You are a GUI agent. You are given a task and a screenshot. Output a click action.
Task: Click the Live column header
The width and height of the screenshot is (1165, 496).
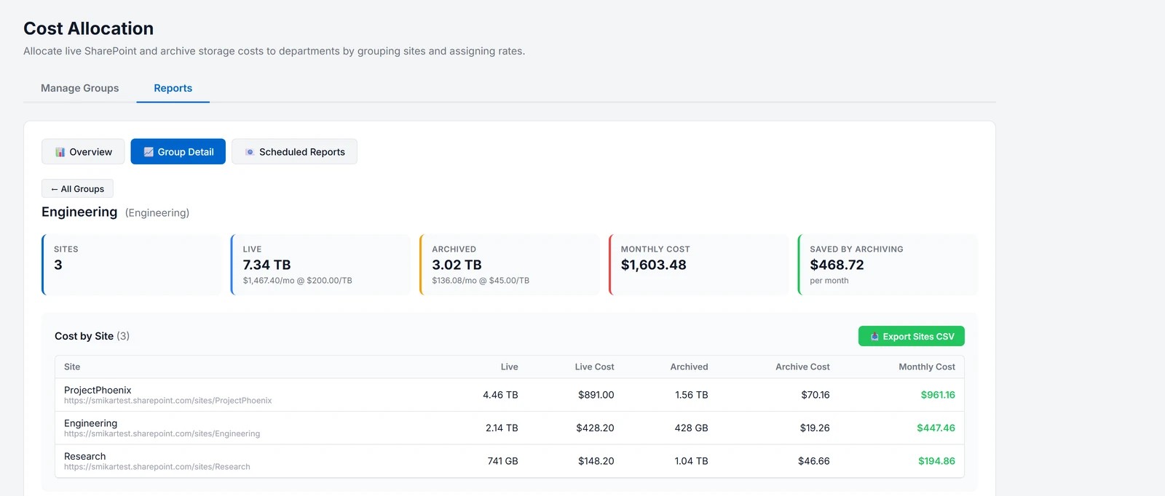pyautogui.click(x=509, y=367)
